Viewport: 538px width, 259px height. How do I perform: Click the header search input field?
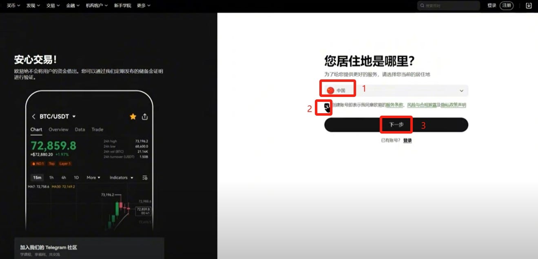tap(449, 6)
